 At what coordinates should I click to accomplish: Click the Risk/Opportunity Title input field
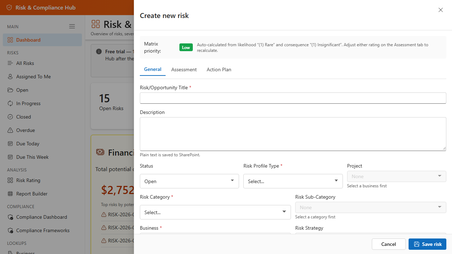tap(293, 98)
